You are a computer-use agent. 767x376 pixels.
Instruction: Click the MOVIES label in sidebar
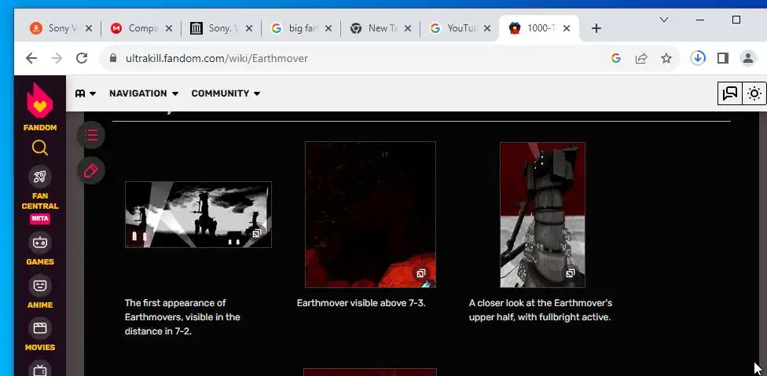click(40, 347)
